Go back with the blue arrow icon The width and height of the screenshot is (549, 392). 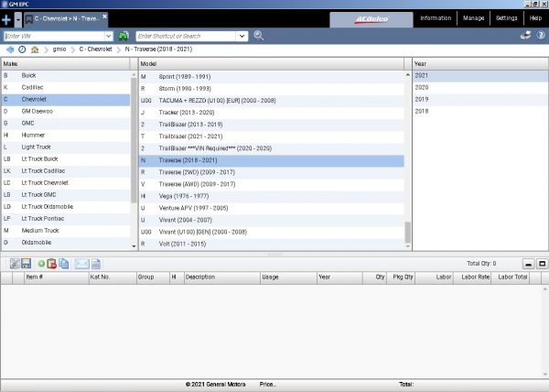coord(10,49)
